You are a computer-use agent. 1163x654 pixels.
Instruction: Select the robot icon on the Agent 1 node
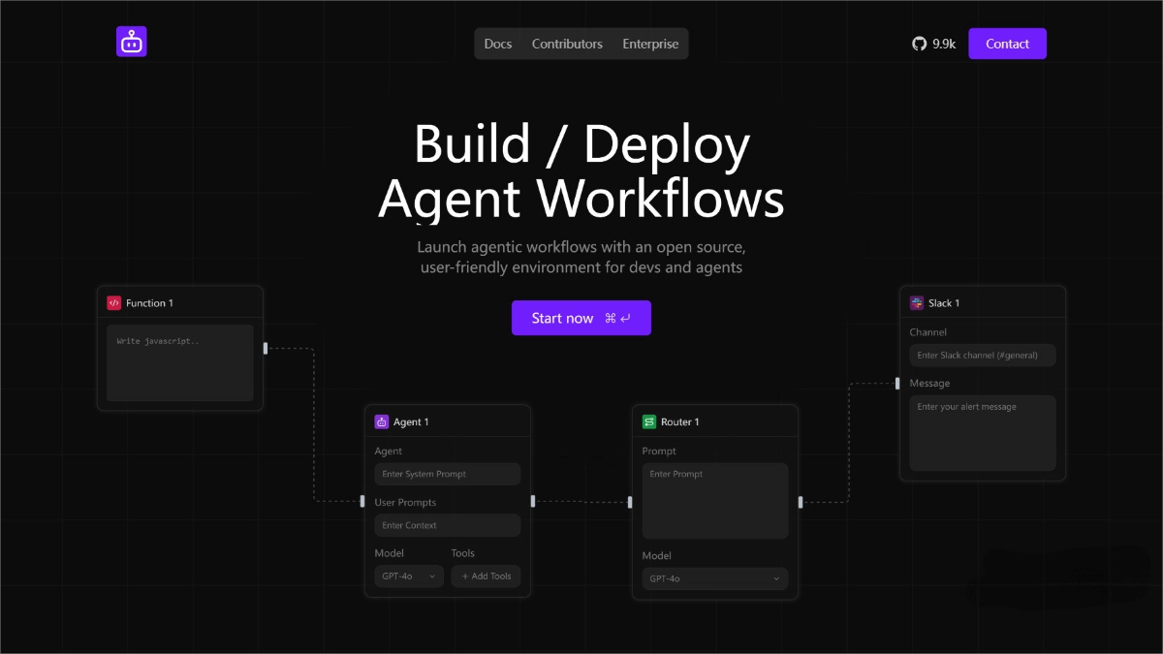(x=381, y=421)
